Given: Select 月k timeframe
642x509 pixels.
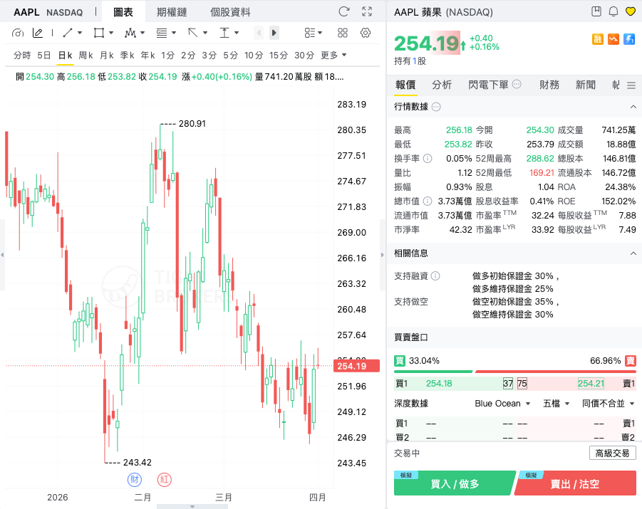Looking at the screenshot, I should [x=106, y=56].
